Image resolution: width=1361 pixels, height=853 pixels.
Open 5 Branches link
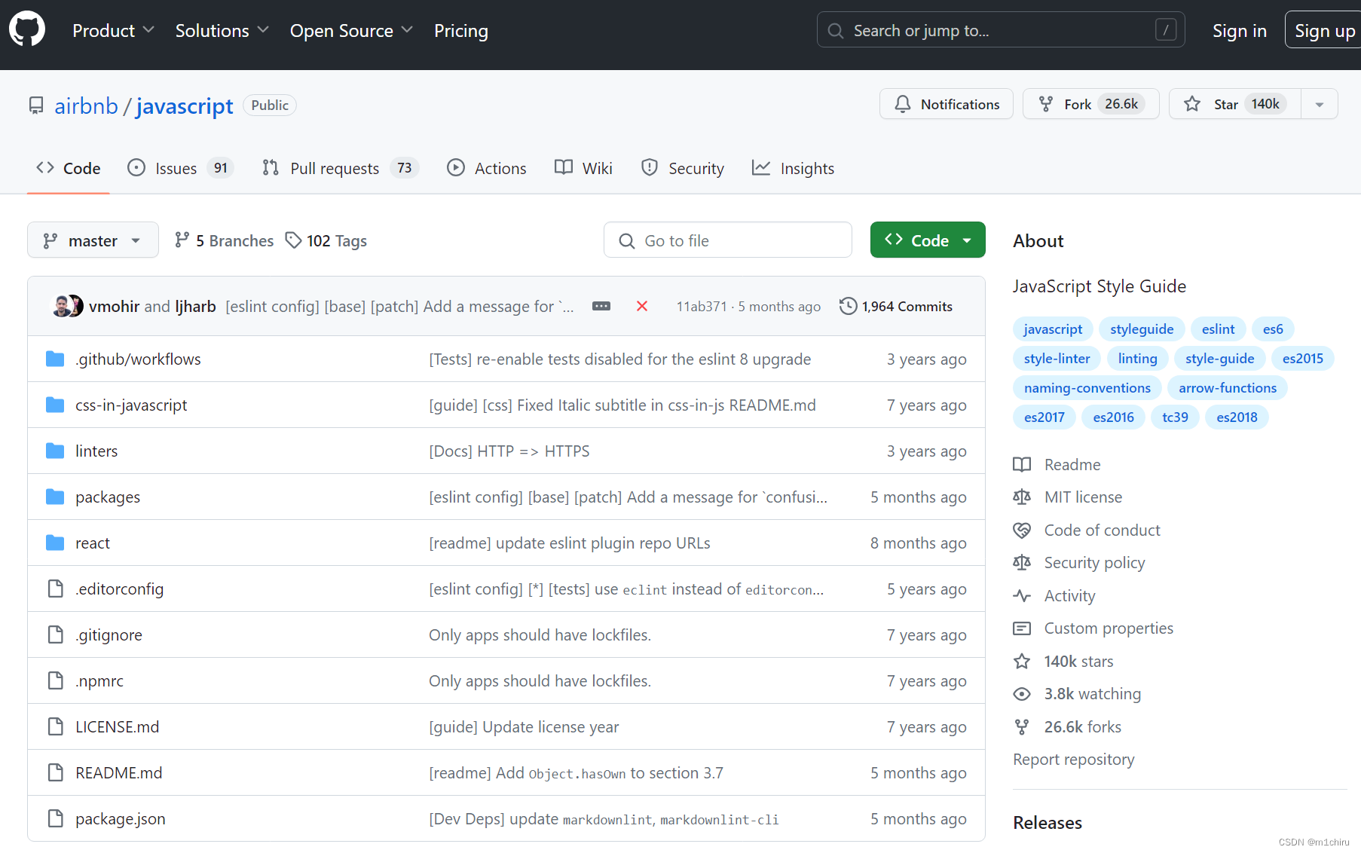[x=224, y=240]
